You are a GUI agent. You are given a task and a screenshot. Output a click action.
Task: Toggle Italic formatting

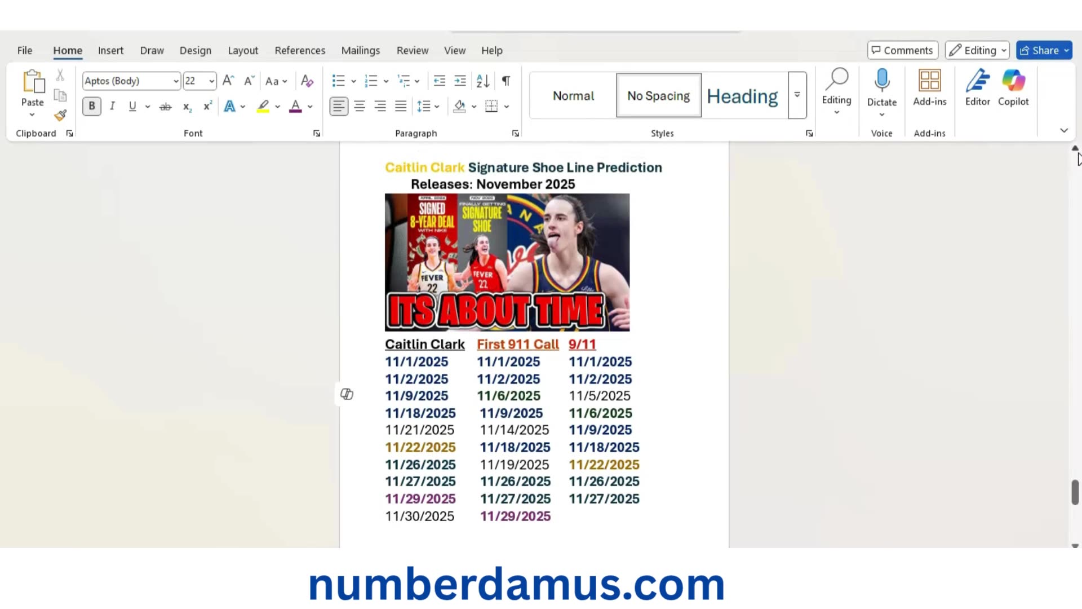(112, 106)
